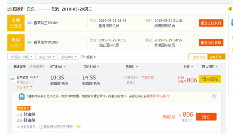233x134 pixels.
Task: Open the 舱位等级 dropdown
Action: pyautogui.click(x=68, y=57)
